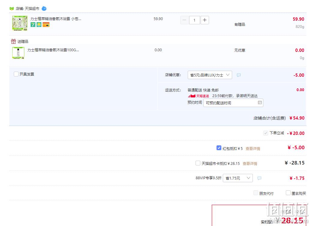Click the 无优惠 label on gift row

tap(240, 50)
